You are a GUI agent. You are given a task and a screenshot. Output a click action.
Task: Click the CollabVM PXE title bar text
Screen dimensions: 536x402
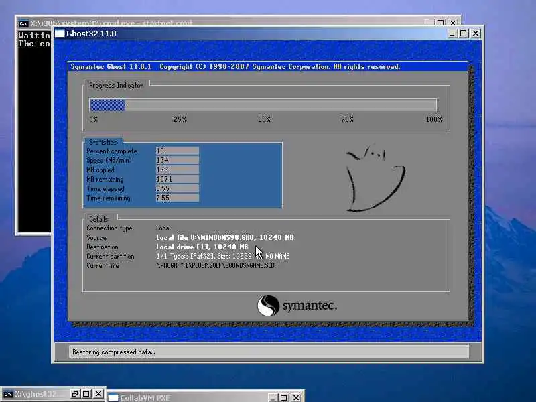[x=145, y=398]
